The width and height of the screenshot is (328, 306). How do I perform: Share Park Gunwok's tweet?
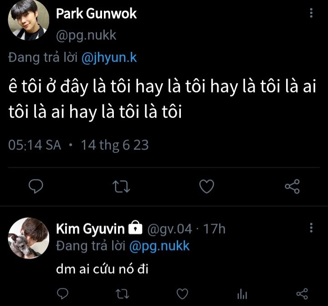pyautogui.click(x=292, y=186)
